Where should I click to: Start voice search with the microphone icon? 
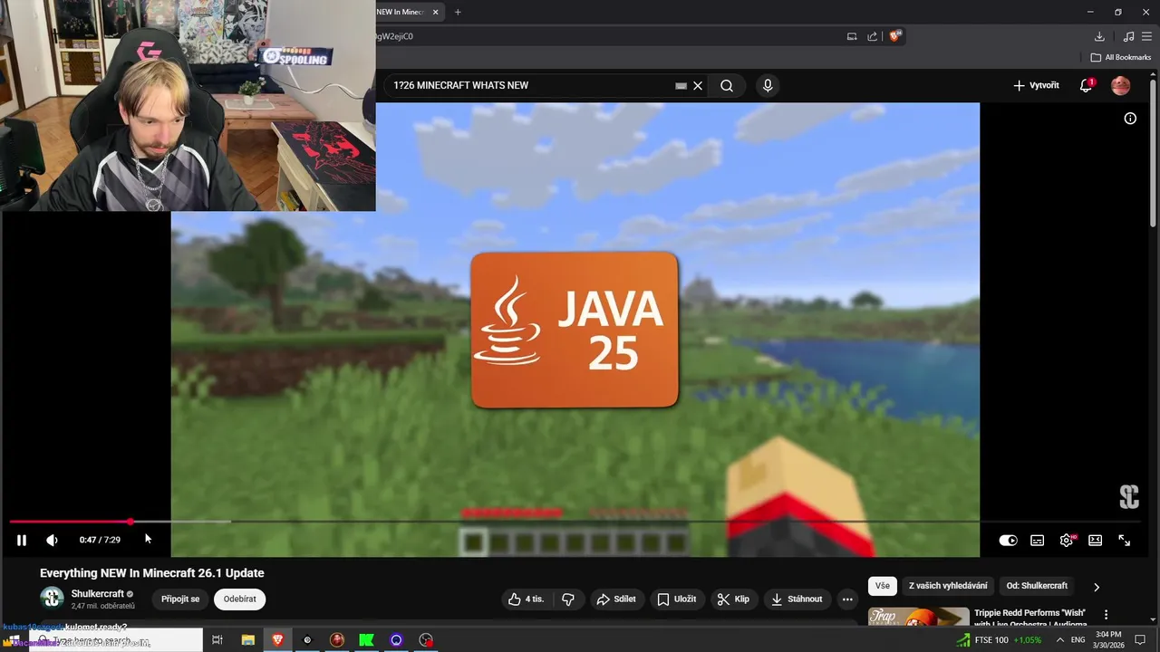coord(768,85)
